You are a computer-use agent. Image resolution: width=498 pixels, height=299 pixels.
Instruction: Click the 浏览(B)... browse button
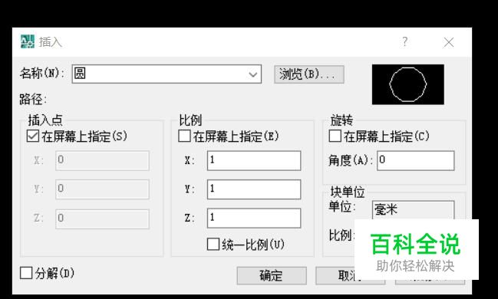click(309, 74)
